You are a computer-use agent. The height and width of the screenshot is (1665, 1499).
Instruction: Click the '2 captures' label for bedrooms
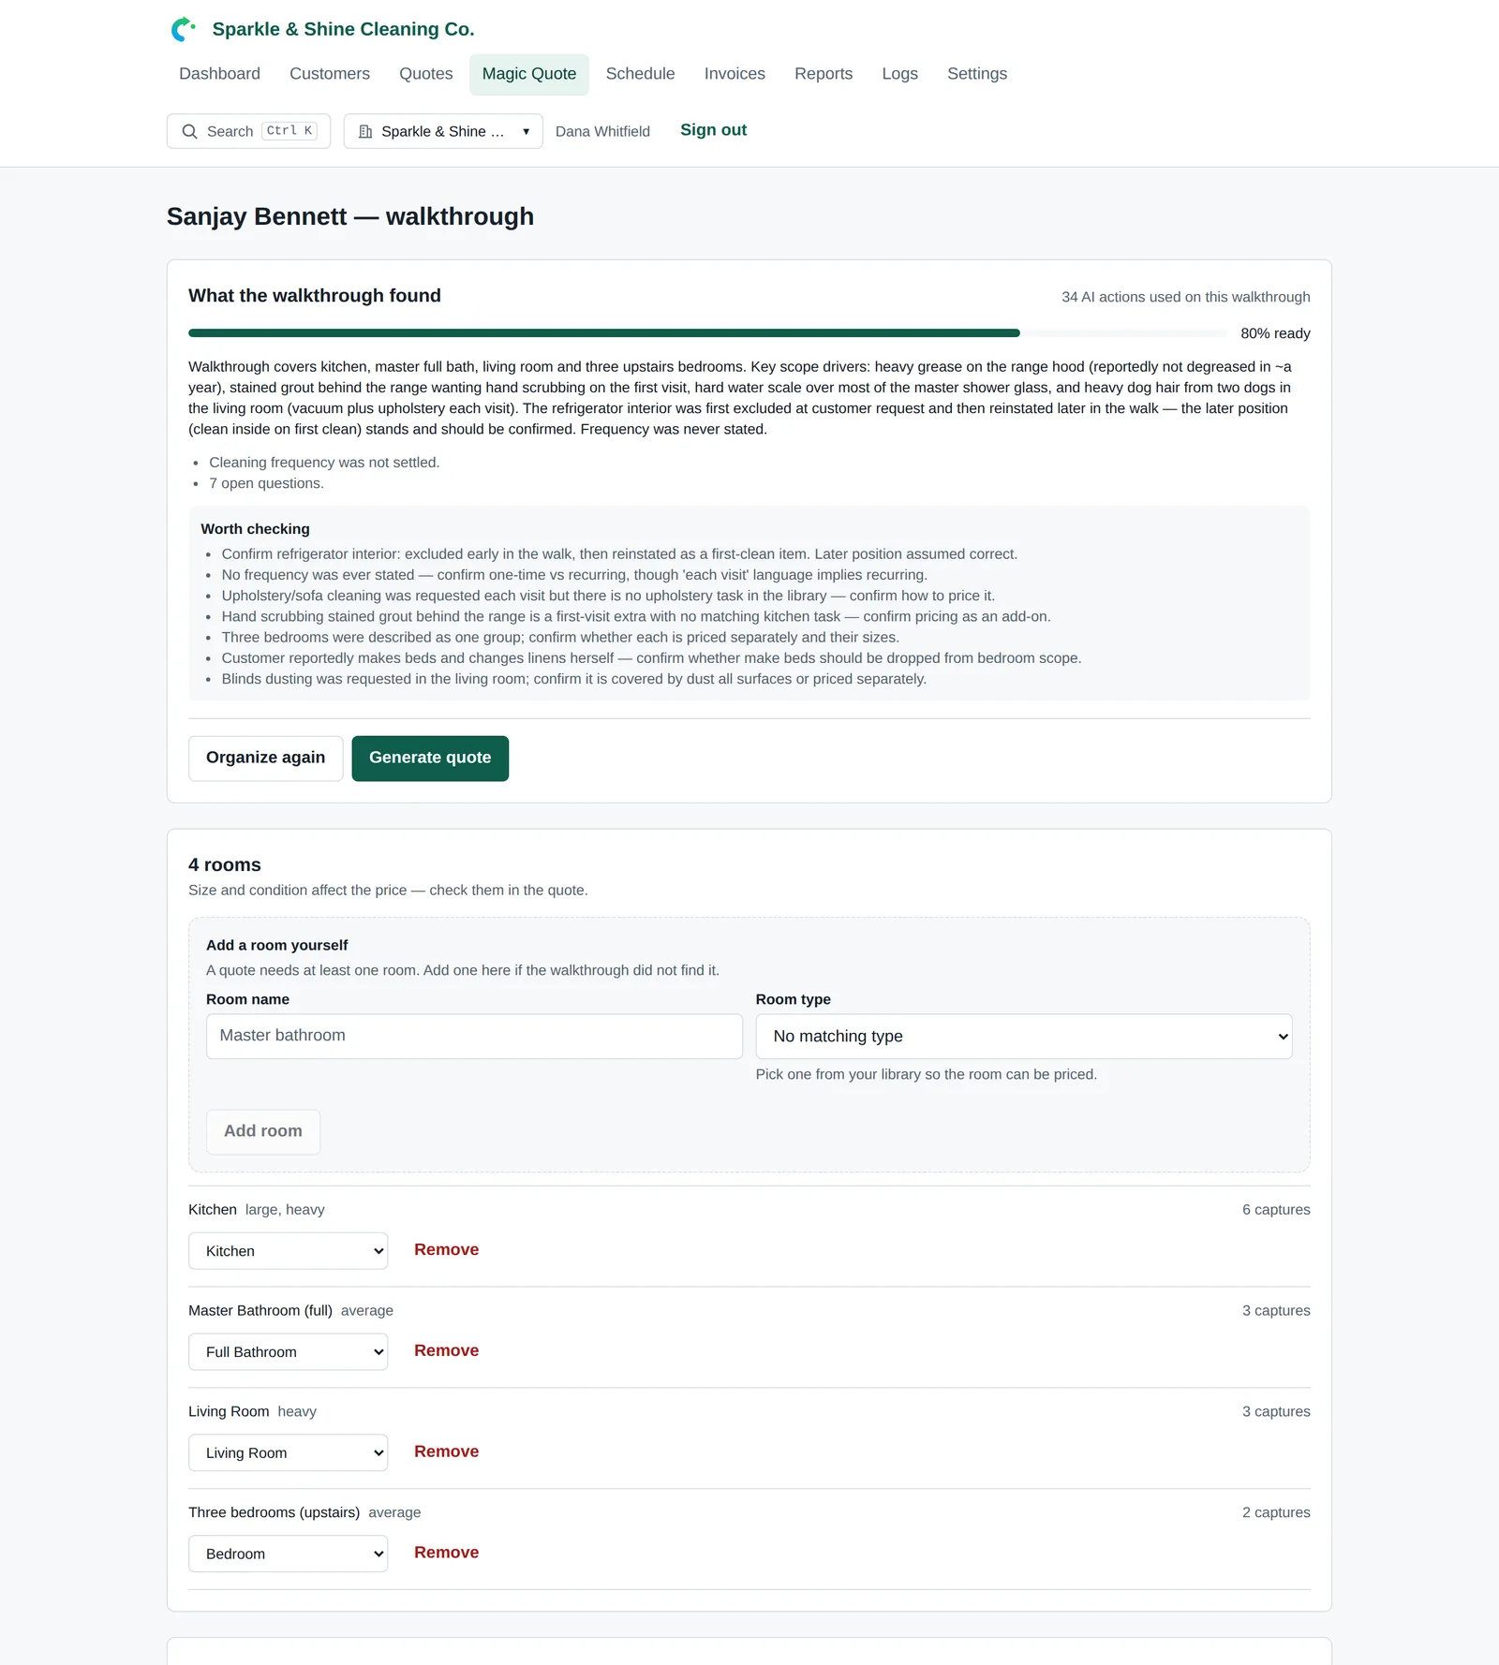pyautogui.click(x=1276, y=1513)
